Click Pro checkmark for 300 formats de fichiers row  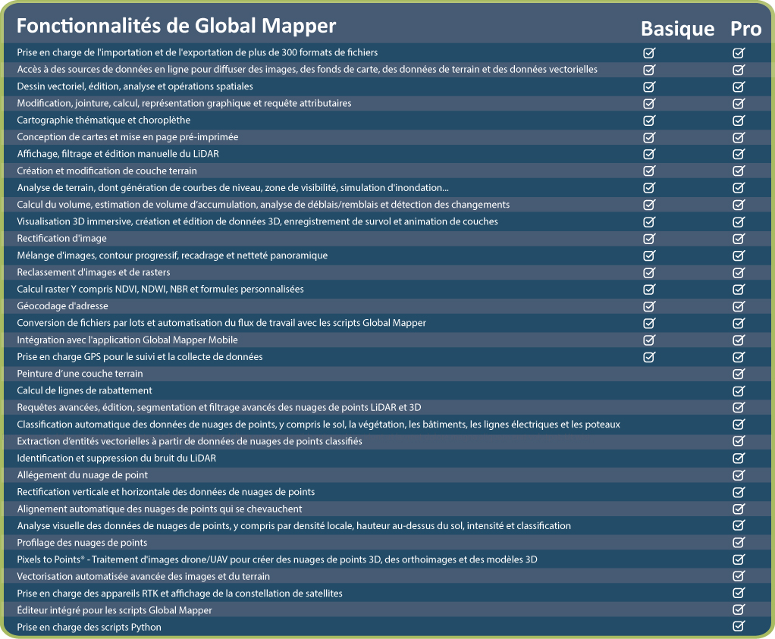pyautogui.click(x=739, y=53)
